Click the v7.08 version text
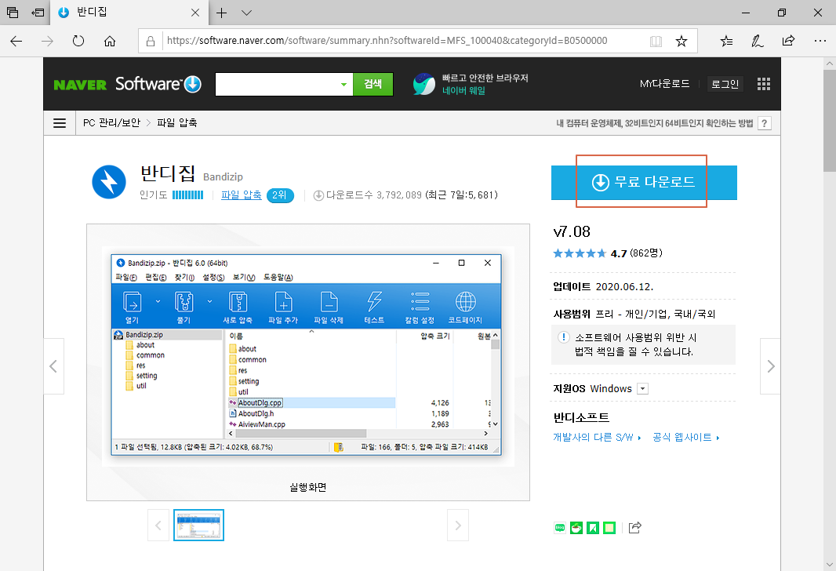836x571 pixels. coord(572,231)
